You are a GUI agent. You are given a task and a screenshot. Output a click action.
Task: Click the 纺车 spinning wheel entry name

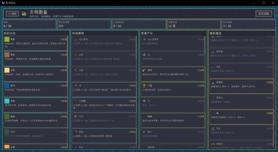219,67
